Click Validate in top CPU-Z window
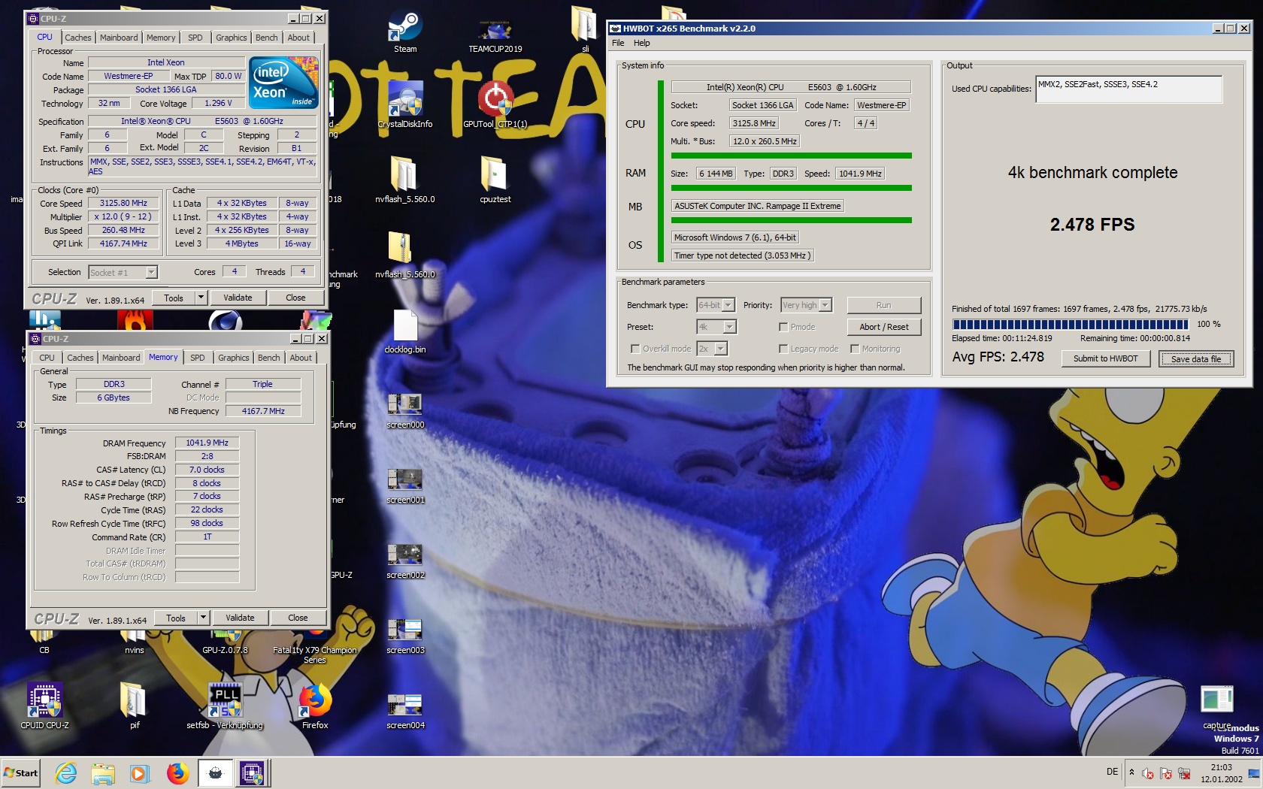The image size is (1263, 789). tap(238, 298)
